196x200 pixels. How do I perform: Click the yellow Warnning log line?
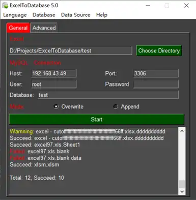88,131
